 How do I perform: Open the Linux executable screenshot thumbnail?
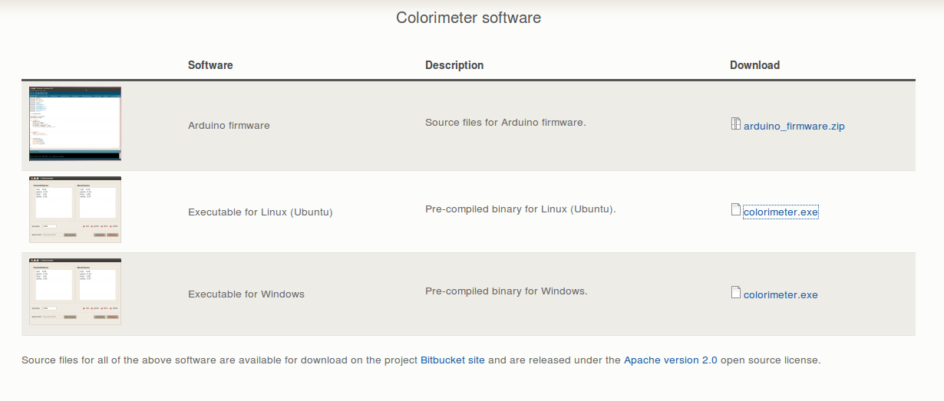pyautogui.click(x=75, y=209)
